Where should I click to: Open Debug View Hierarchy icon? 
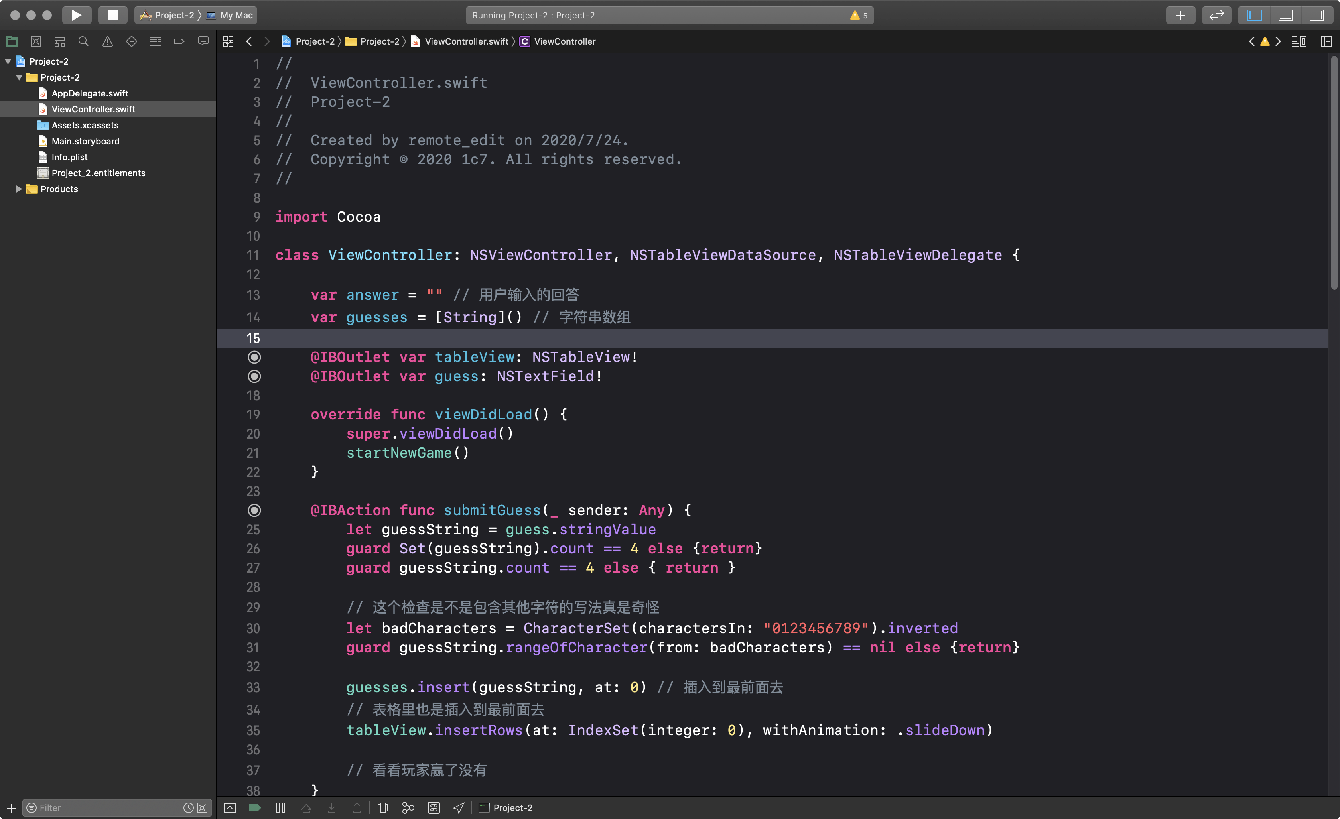click(383, 807)
